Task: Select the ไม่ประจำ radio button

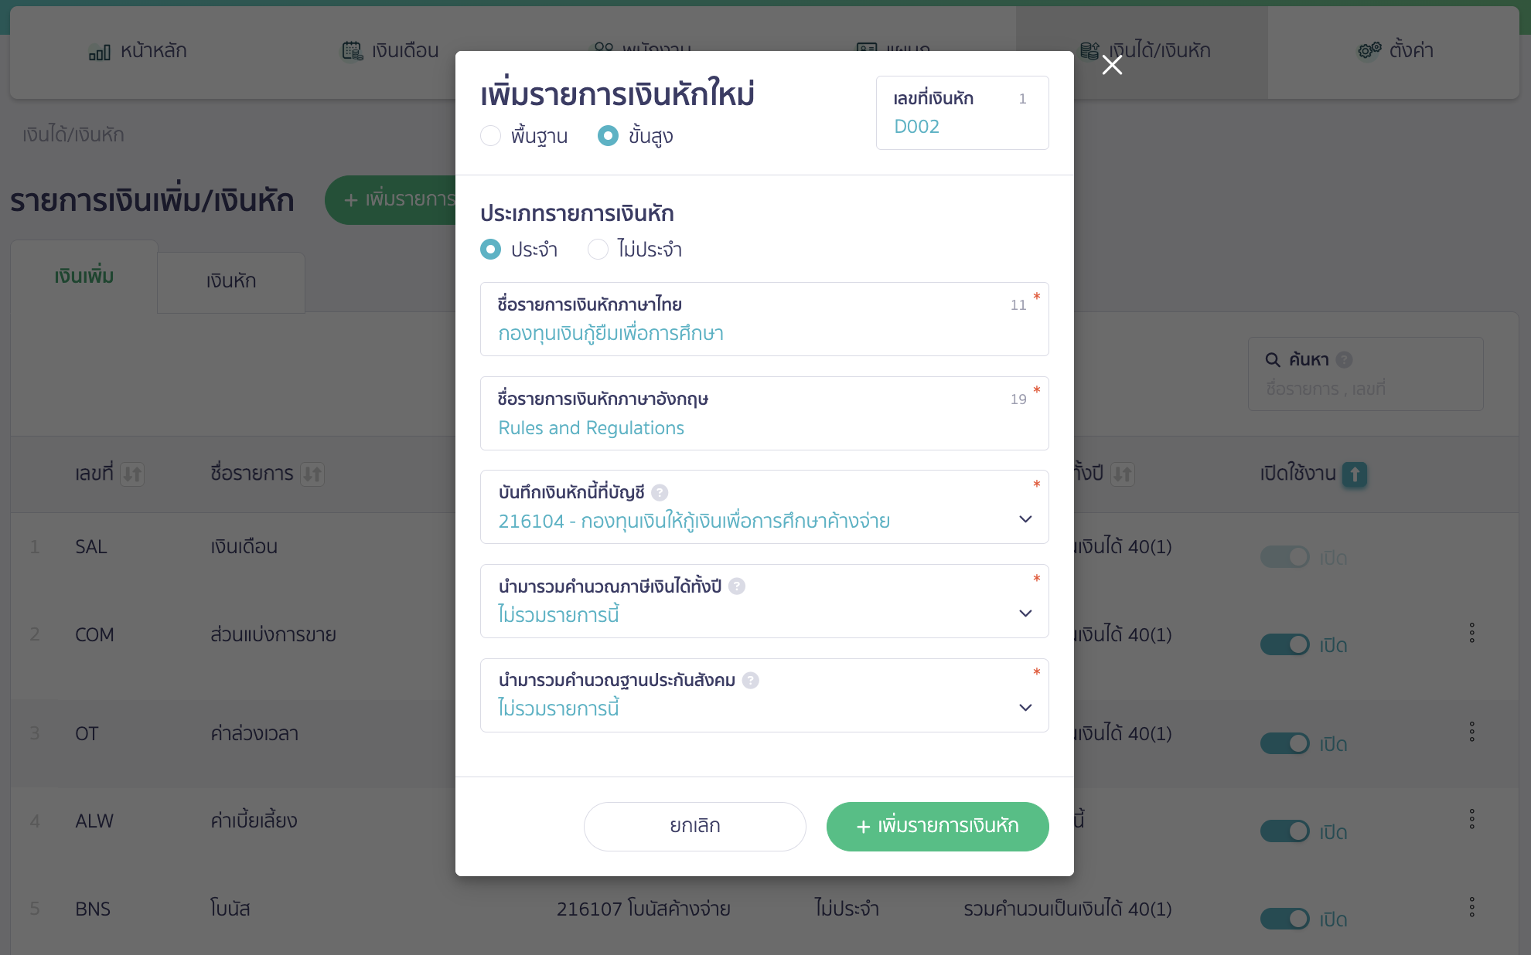Action: (597, 249)
